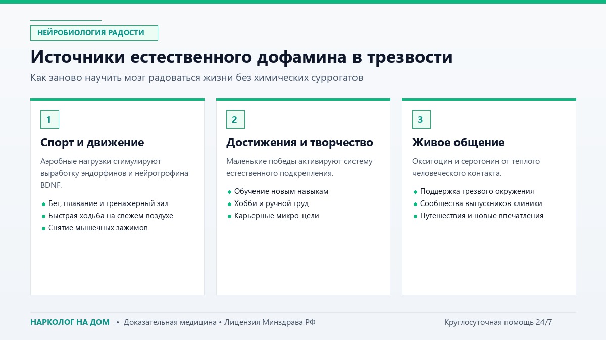The height and width of the screenshot is (340, 606).
Task: Click Бег, плавание и тренажерный зал
Action: pos(109,203)
